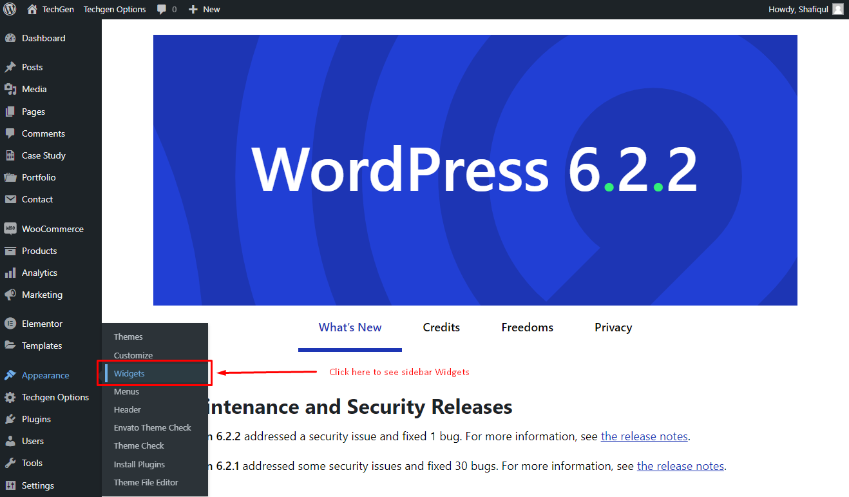Click the Products box icon
Screen dimensions: 849x497
(10, 251)
